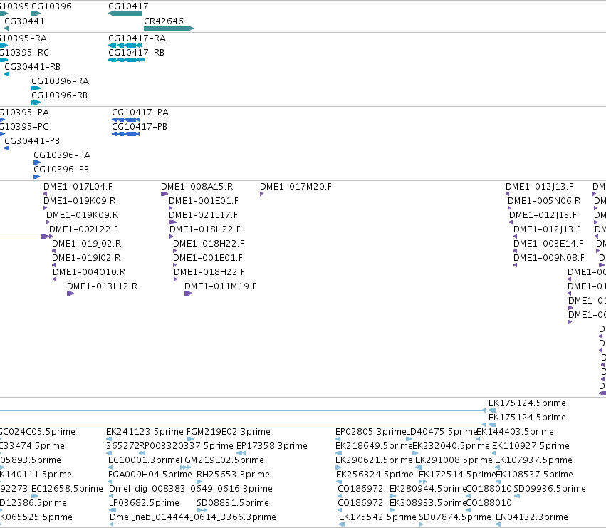Select EST EK218649.5prime
Image resolution: width=606 pixels, height=528 pixels.
pyautogui.click(x=374, y=446)
